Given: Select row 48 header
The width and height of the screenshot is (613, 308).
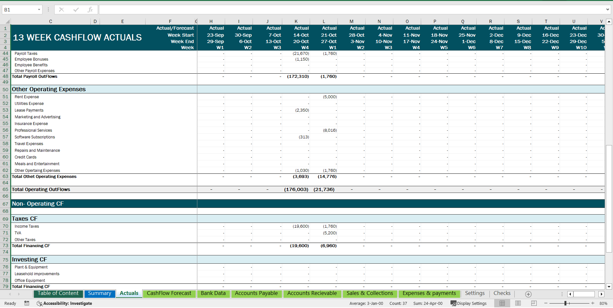Looking at the screenshot, I should pyautogui.click(x=5, y=77).
